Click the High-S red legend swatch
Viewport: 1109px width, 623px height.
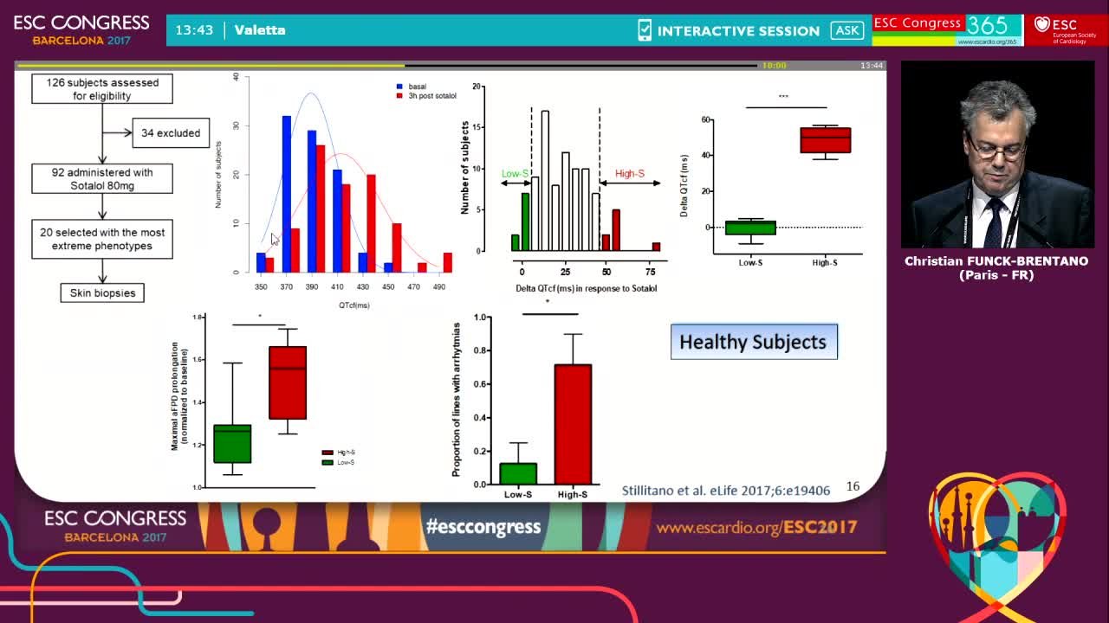tap(328, 453)
